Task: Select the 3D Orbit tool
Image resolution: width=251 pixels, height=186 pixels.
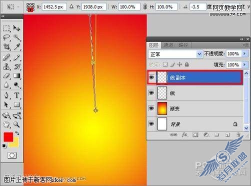Action: click(x=17, y=115)
